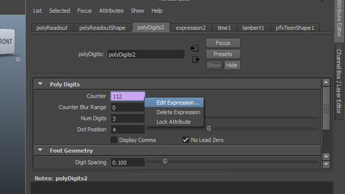Click the output connection arrow icon
This screenshot has height=194, width=345.
[196, 59]
